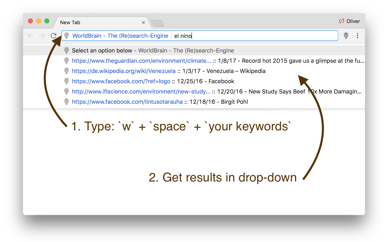Click the browser forward arrow

42,36
